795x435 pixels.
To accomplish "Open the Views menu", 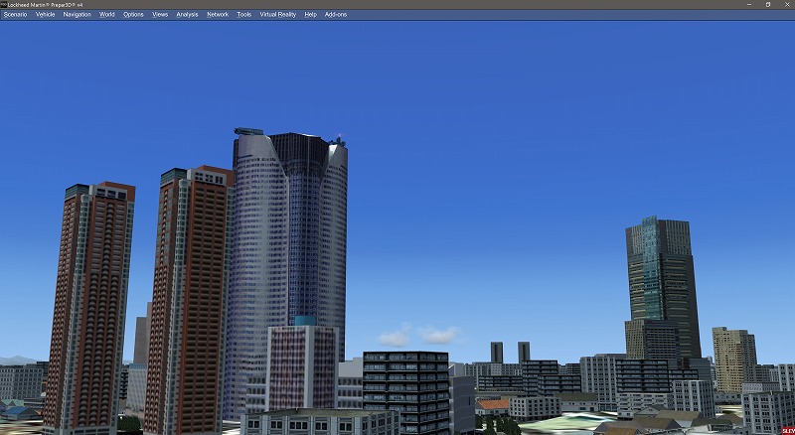I will pos(160,15).
